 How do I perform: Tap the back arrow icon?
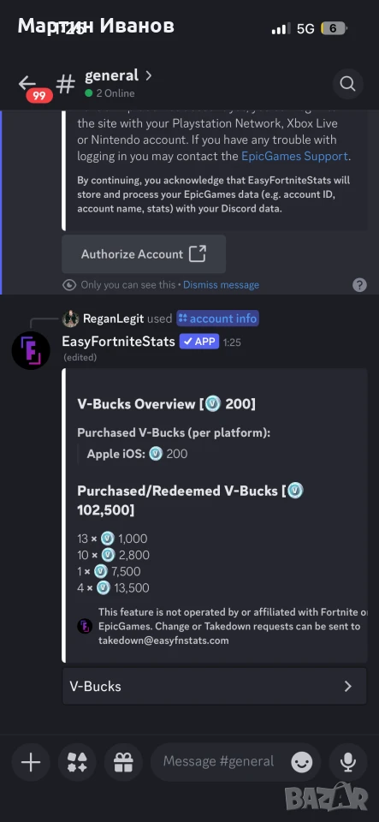27,83
